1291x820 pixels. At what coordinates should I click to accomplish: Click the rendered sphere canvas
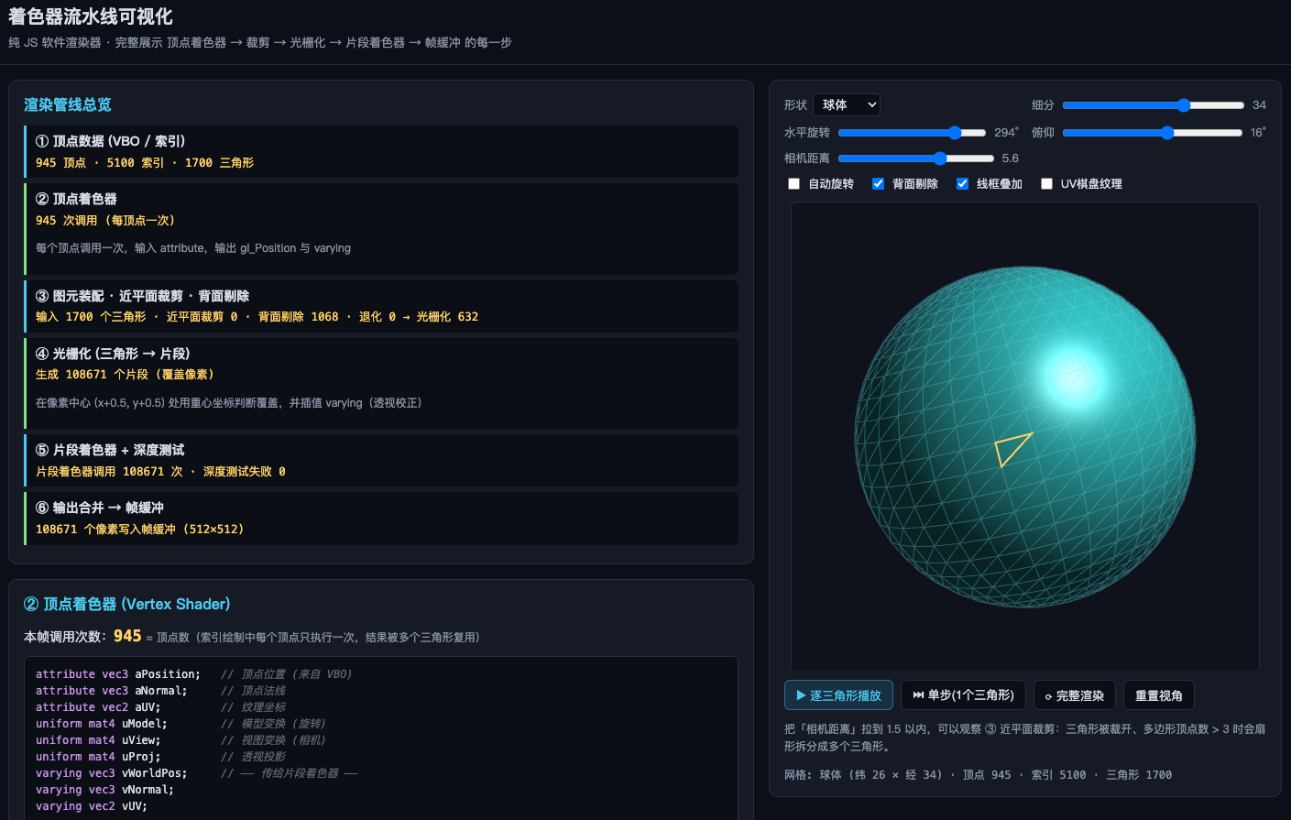(1024, 437)
